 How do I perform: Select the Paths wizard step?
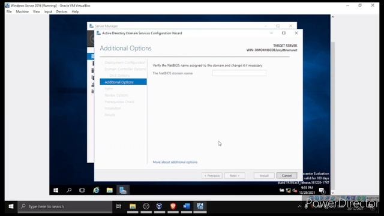point(109,89)
